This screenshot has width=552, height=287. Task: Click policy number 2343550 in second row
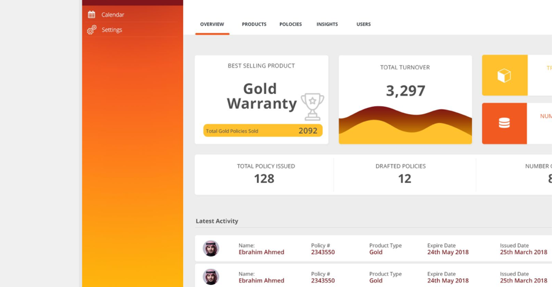click(323, 280)
